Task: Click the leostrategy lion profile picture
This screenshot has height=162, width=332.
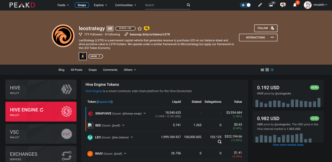Action: point(63,36)
